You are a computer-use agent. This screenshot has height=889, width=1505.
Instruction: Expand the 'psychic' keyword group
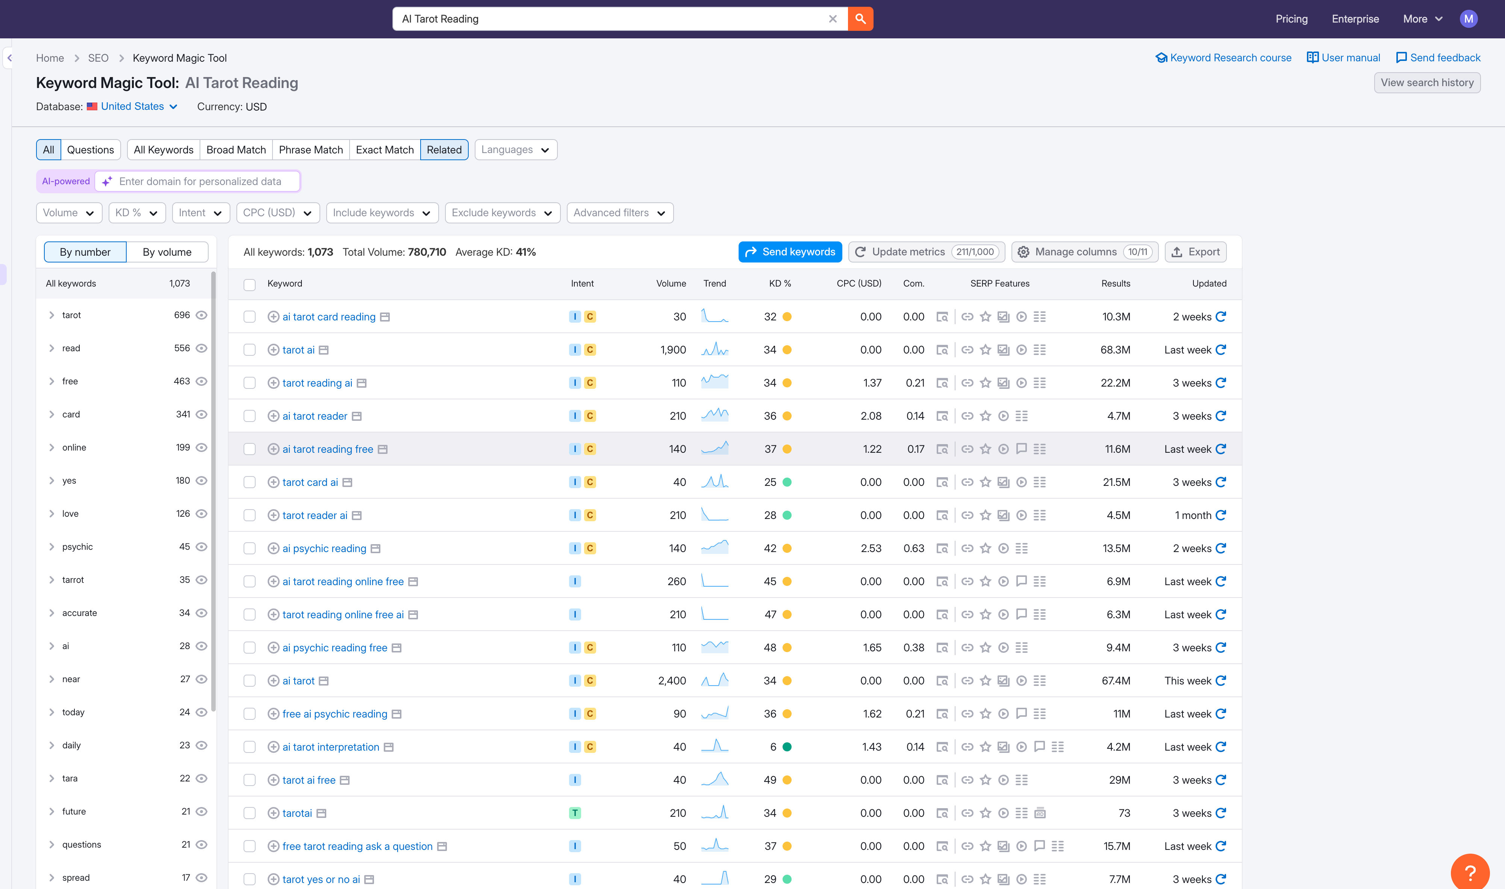51,546
